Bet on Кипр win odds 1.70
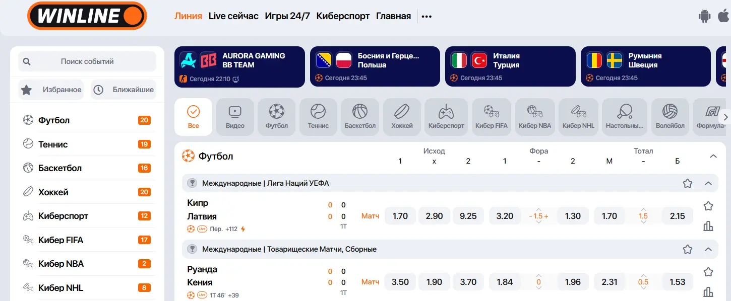This screenshot has height=301, width=731. coord(400,216)
